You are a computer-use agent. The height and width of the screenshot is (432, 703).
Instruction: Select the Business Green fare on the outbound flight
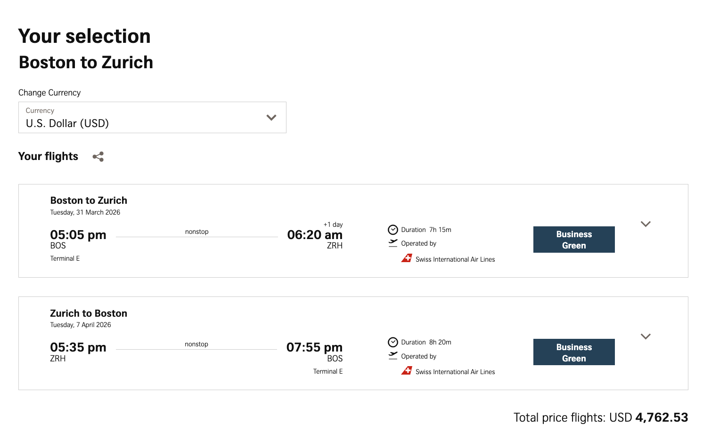pos(574,239)
